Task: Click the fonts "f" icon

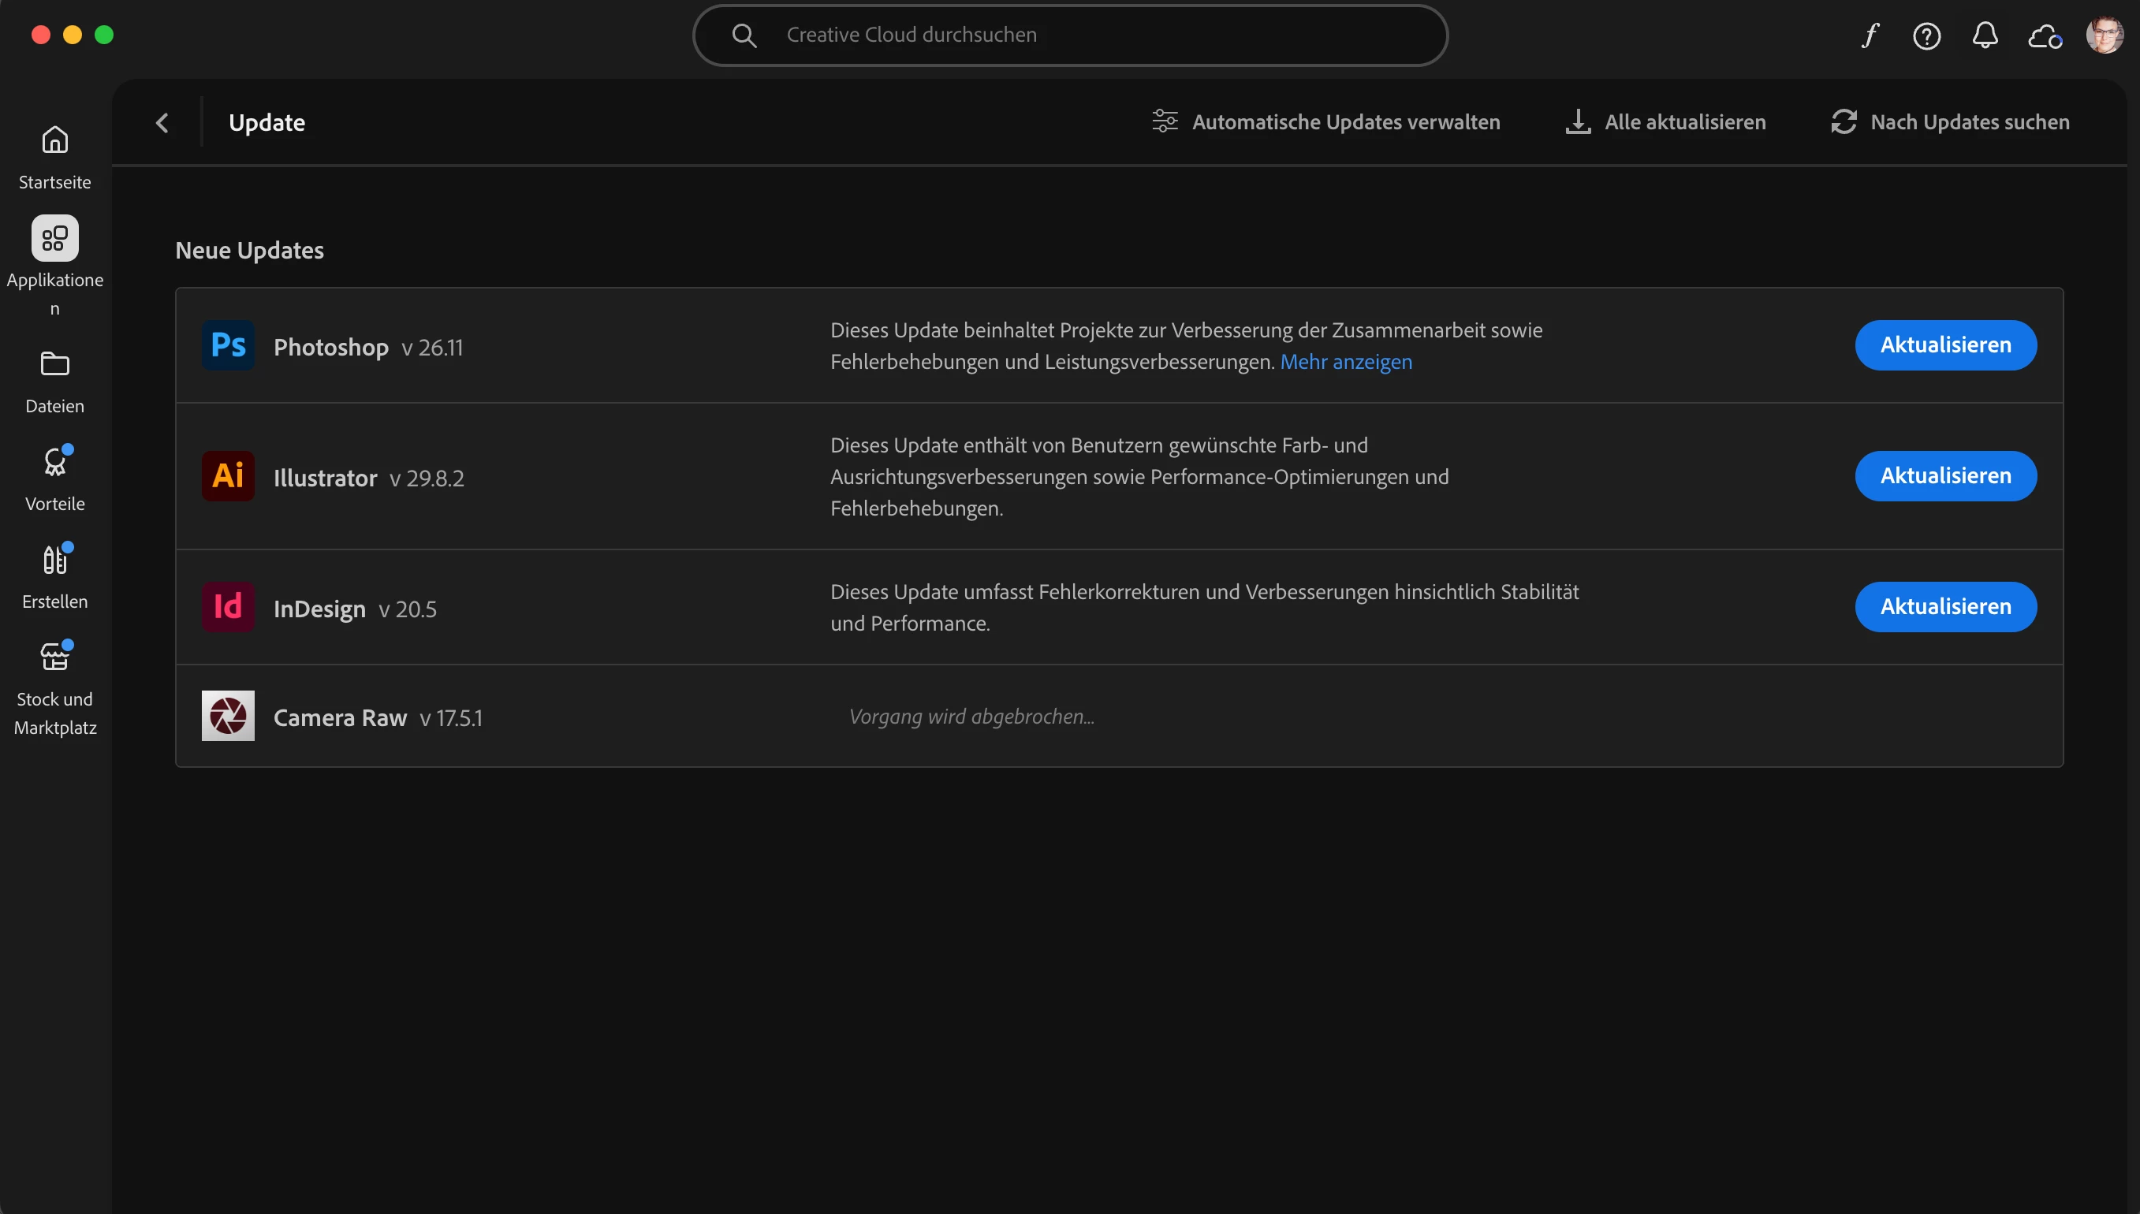Action: click(x=1869, y=35)
